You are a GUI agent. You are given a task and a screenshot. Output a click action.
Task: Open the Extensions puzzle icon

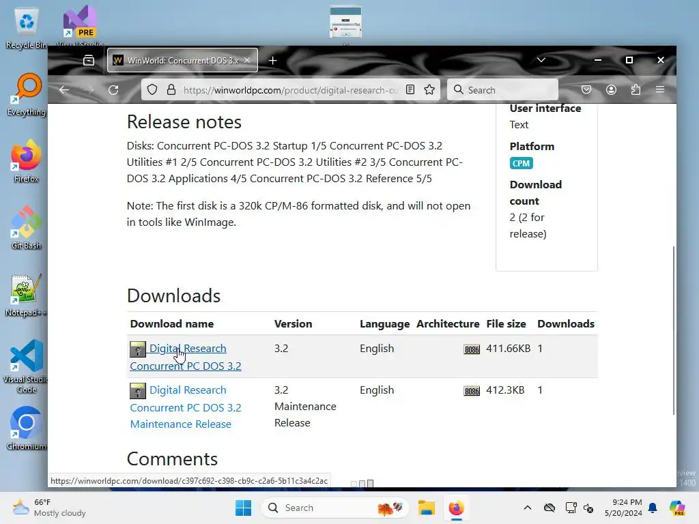click(x=636, y=90)
